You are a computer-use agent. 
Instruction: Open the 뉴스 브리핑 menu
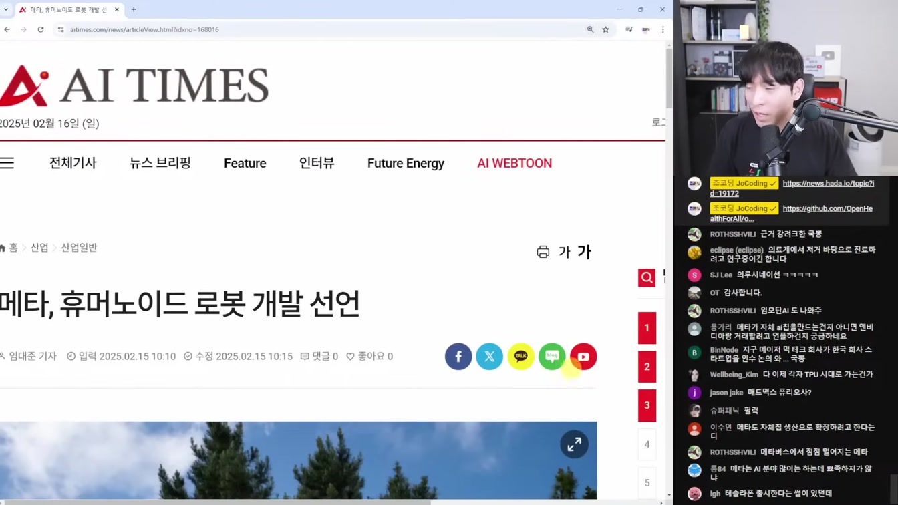pyautogui.click(x=160, y=163)
